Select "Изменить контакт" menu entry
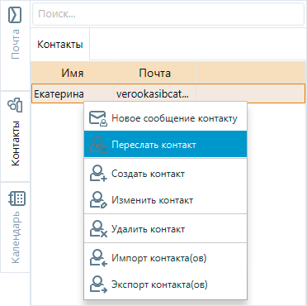The image size is (307, 306). [165, 200]
